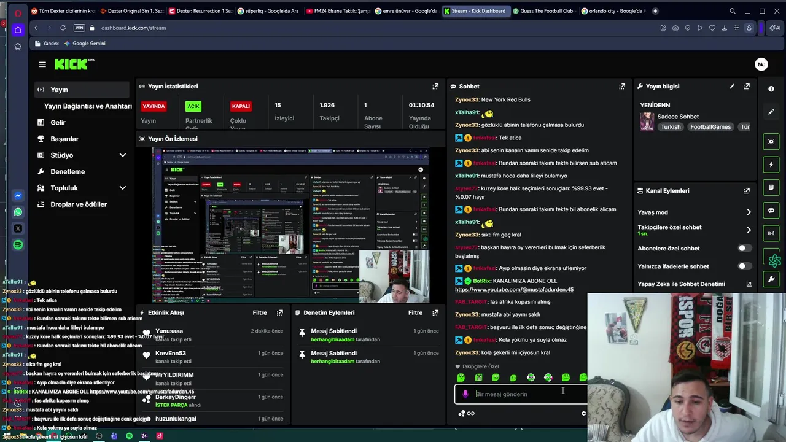
Task: Toggle the chat bubble widget icon
Action: 771,211
